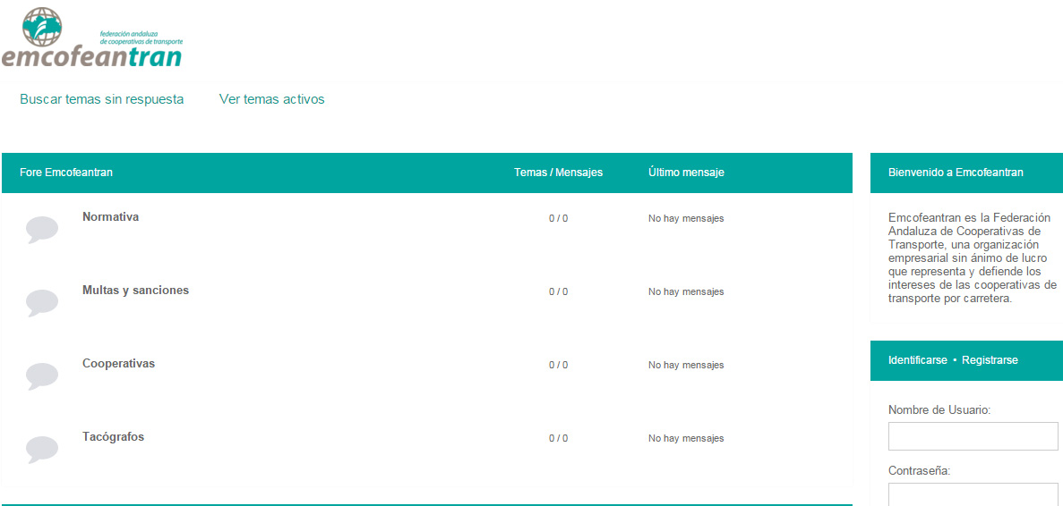
Task: Click the Temas / Mensajes column header
Action: 559,173
